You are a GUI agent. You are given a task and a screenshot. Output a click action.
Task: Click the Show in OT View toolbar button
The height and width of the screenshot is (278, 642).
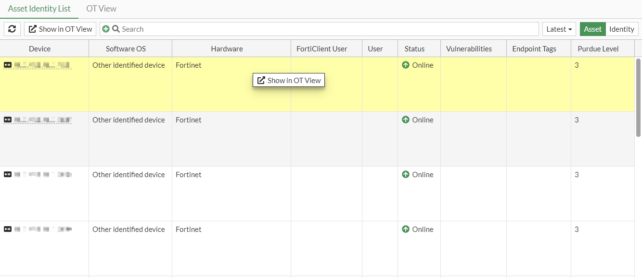pos(60,29)
